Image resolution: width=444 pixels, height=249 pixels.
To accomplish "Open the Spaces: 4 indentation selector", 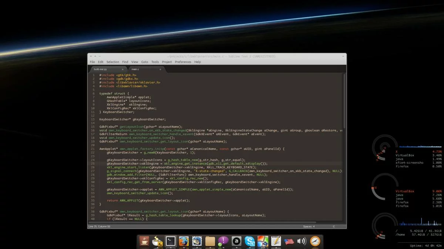I will (x=309, y=226).
